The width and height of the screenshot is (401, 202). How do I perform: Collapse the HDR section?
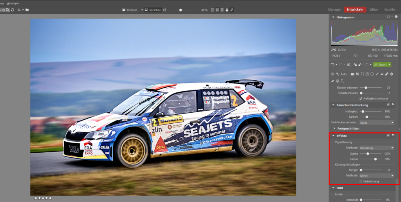(x=333, y=188)
